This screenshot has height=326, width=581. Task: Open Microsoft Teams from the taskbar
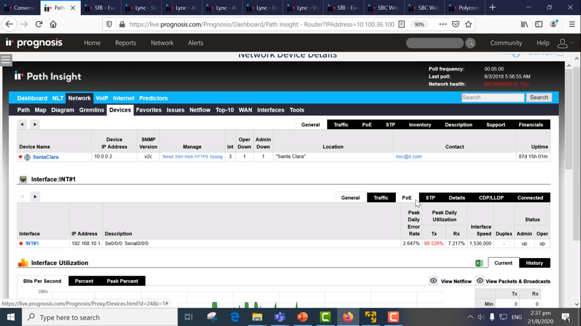tap(280, 317)
